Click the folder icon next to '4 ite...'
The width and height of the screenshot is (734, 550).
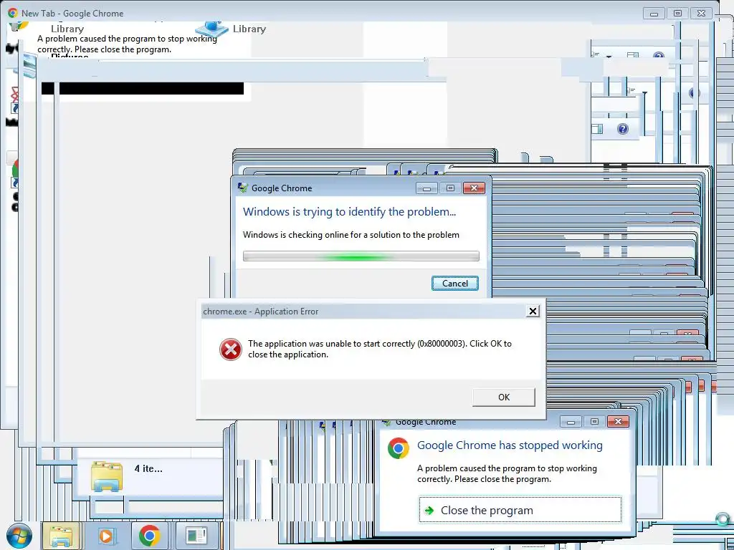point(107,476)
